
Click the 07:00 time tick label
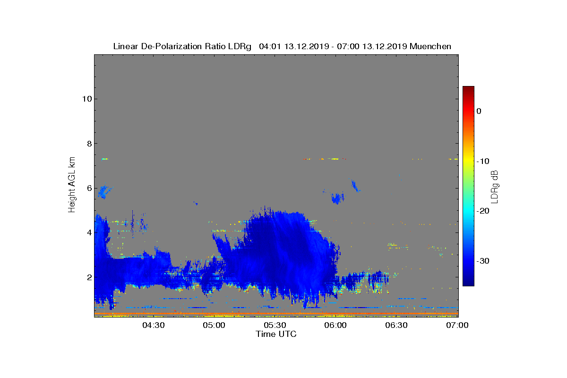pyautogui.click(x=457, y=325)
